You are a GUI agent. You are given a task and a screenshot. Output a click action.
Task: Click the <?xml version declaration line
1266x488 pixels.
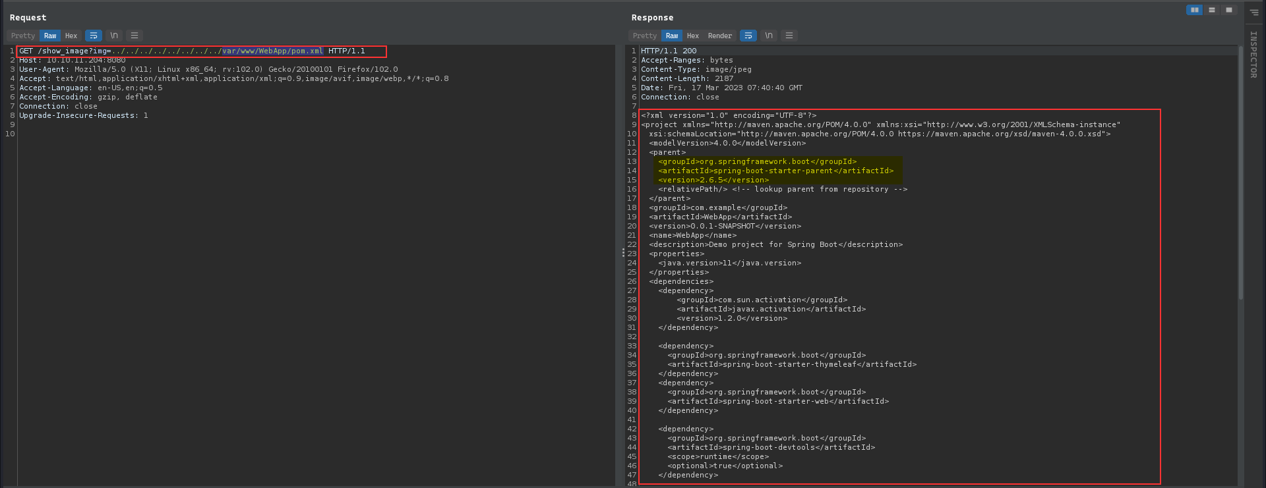point(729,115)
